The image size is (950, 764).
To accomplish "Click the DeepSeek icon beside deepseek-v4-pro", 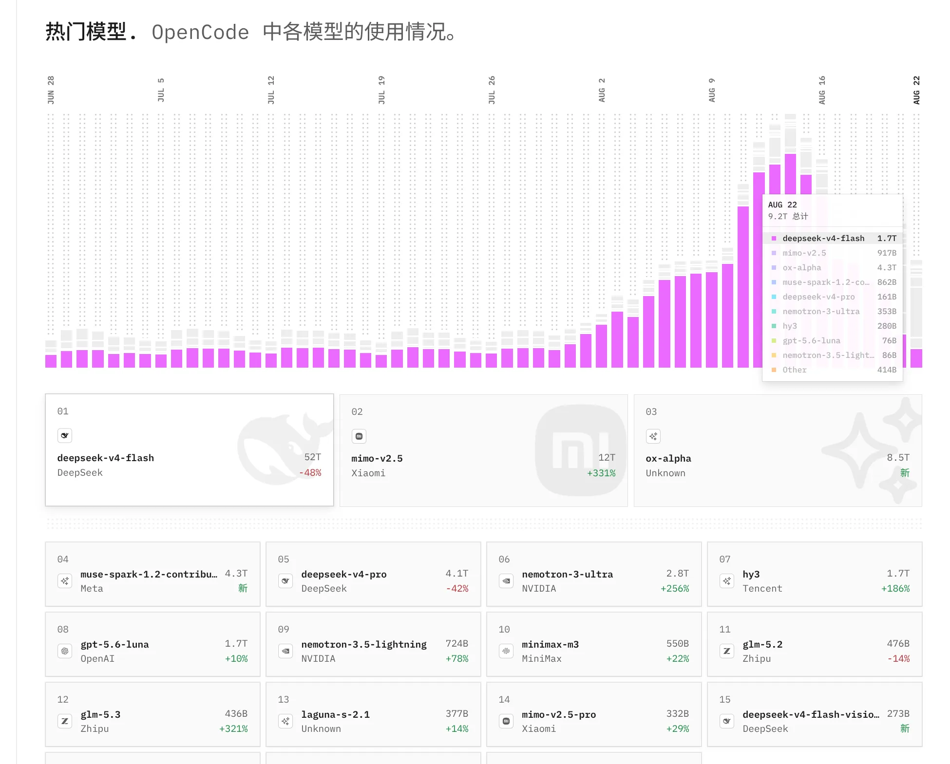I will [285, 581].
